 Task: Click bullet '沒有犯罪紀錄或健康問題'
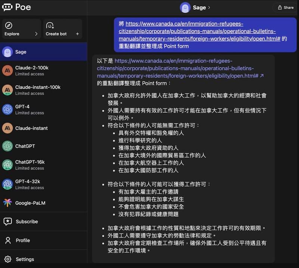pyautogui.click(x=148, y=214)
